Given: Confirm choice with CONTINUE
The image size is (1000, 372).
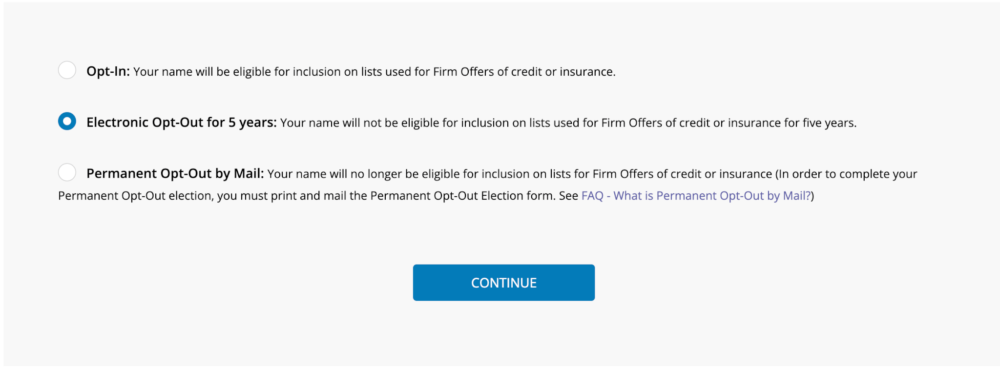Looking at the screenshot, I should [x=503, y=282].
